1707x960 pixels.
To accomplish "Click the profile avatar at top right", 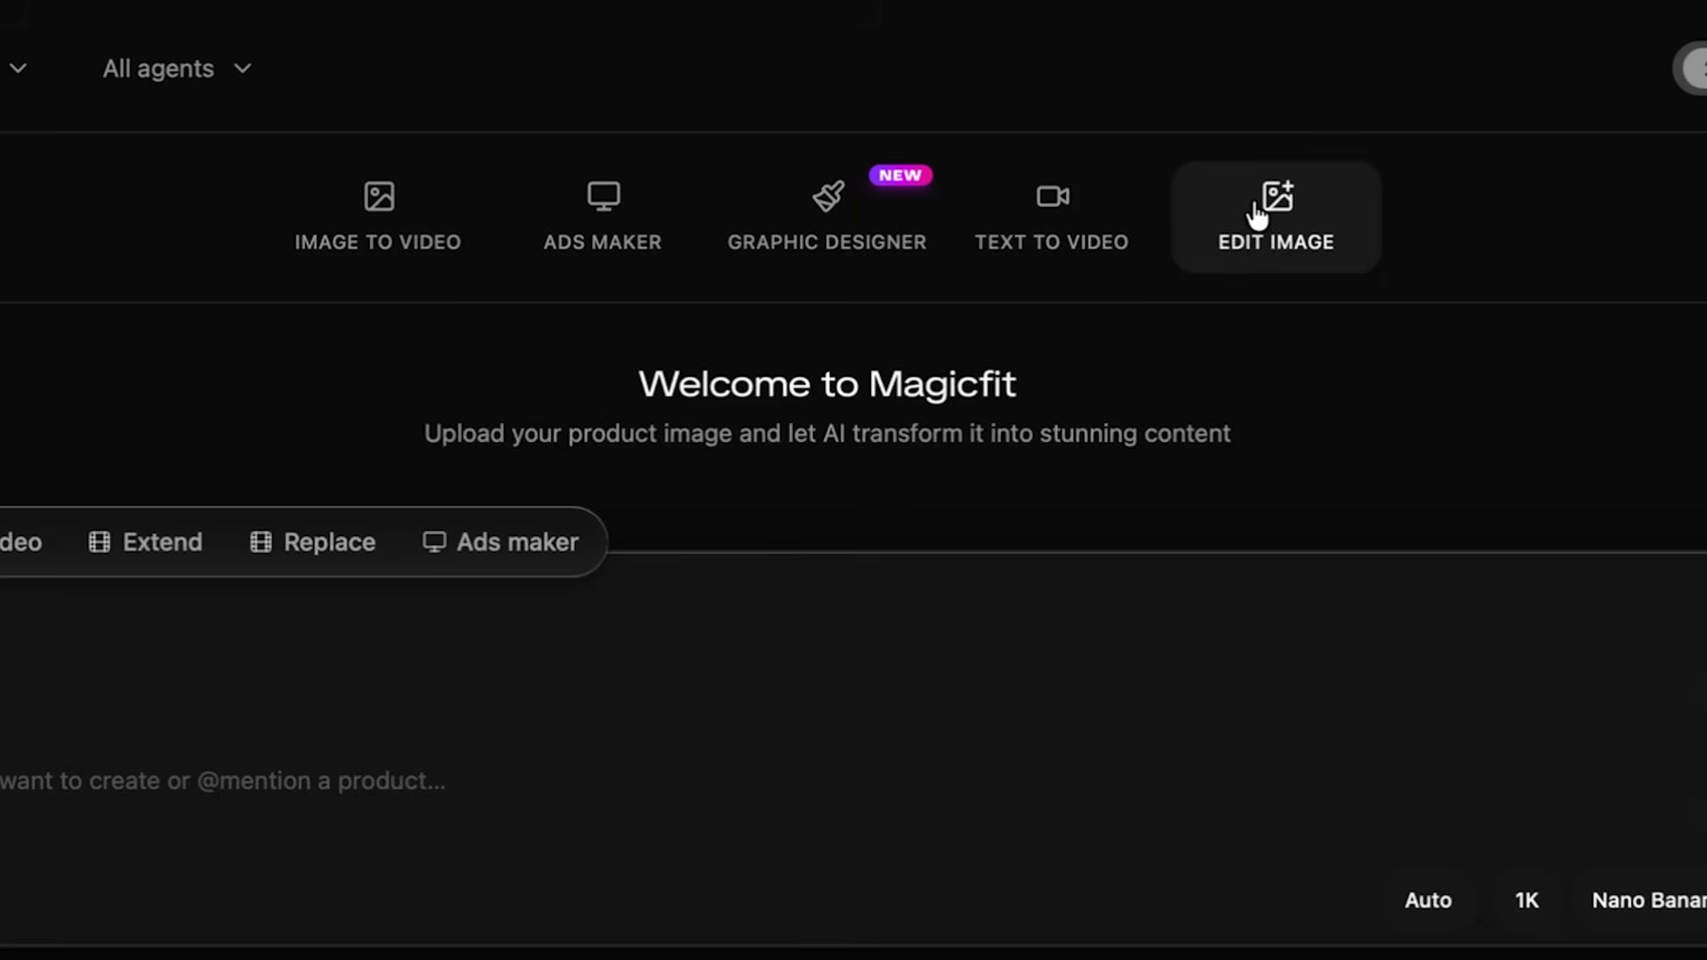I will point(1695,68).
